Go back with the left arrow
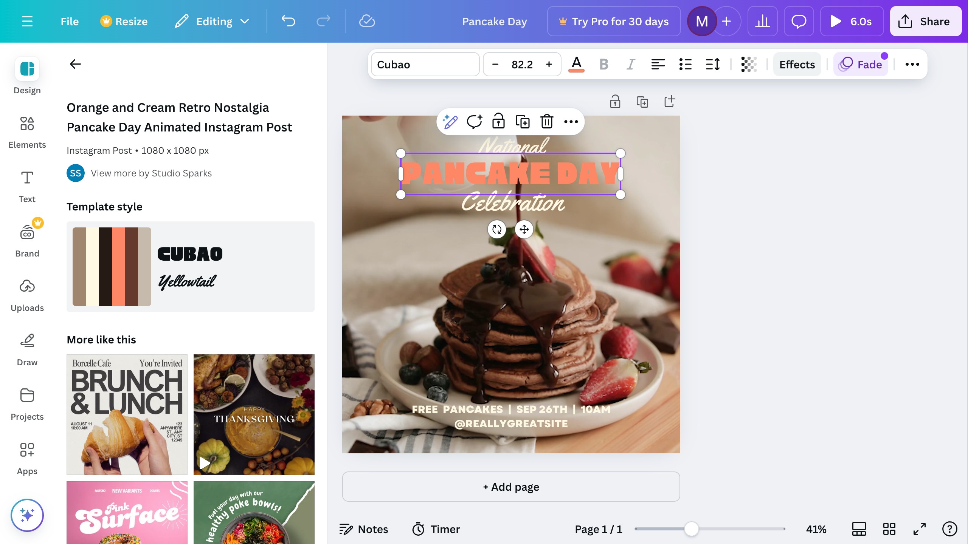This screenshot has height=544, width=968. point(76,64)
